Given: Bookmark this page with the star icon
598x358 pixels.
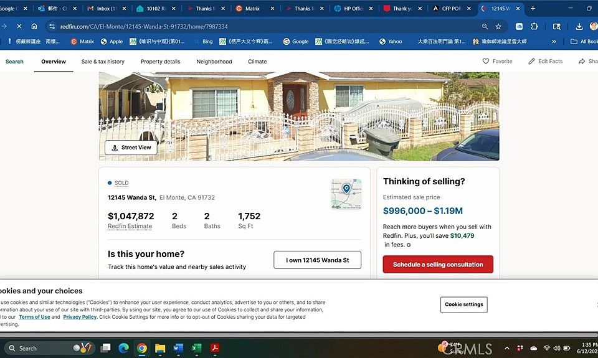Looking at the screenshot, I should coord(498,26).
